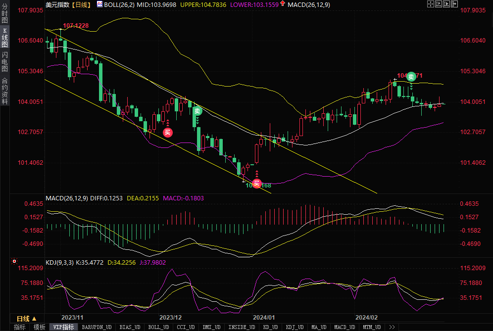This screenshot has width=493, height=331.
Task: Click the green sell marker near the 104.9 peak
Action: pos(411,77)
